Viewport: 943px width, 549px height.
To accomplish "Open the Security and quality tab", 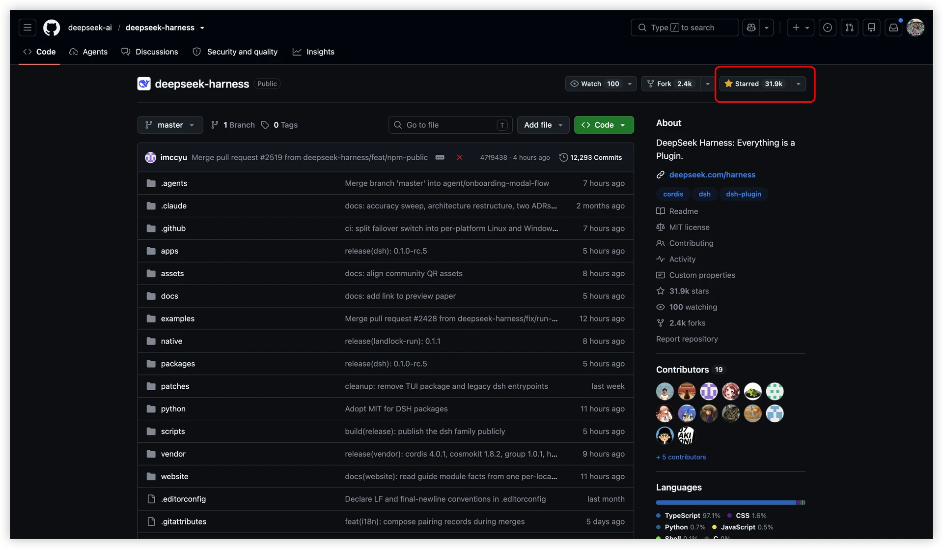I will pos(235,52).
